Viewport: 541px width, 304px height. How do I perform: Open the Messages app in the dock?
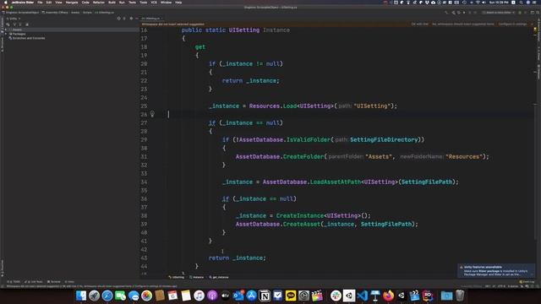134,296
